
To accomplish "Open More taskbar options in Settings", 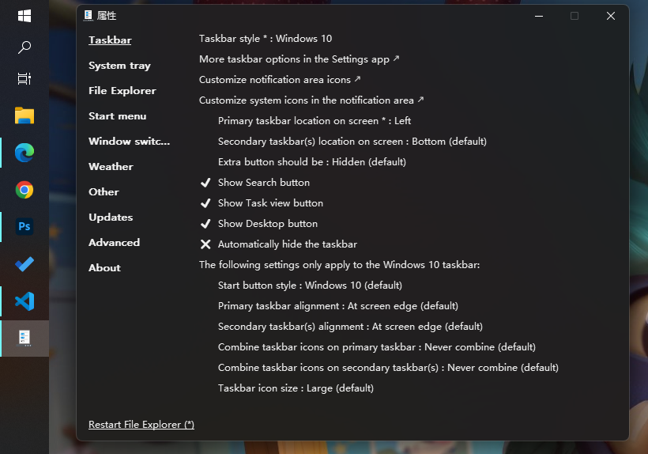I will coord(299,59).
